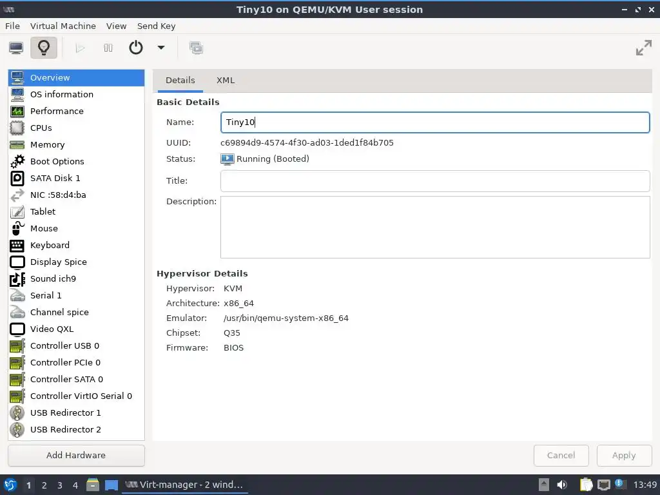Switch to fullscreen view
The height and width of the screenshot is (495, 660).
pyautogui.click(x=644, y=48)
